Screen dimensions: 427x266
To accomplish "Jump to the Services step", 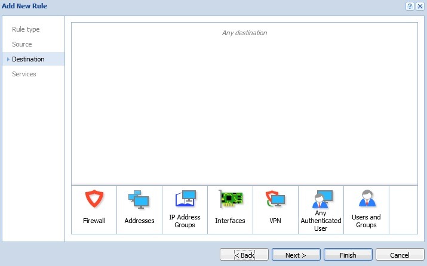I will pyautogui.click(x=24, y=74).
